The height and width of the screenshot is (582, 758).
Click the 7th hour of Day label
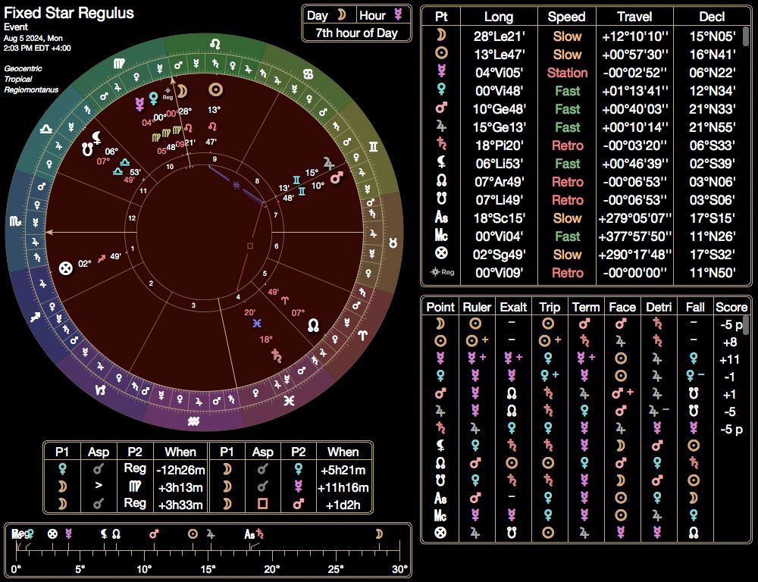356,33
